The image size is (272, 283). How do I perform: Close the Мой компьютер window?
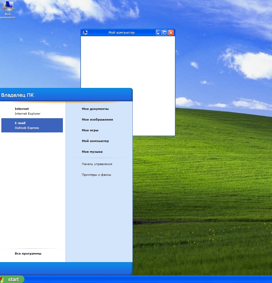[x=171, y=33]
